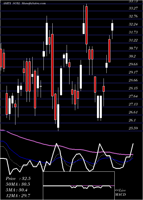The height and width of the screenshot is (200, 143).
Task: Click the MACD inset chart panel
Action: click(79, 186)
